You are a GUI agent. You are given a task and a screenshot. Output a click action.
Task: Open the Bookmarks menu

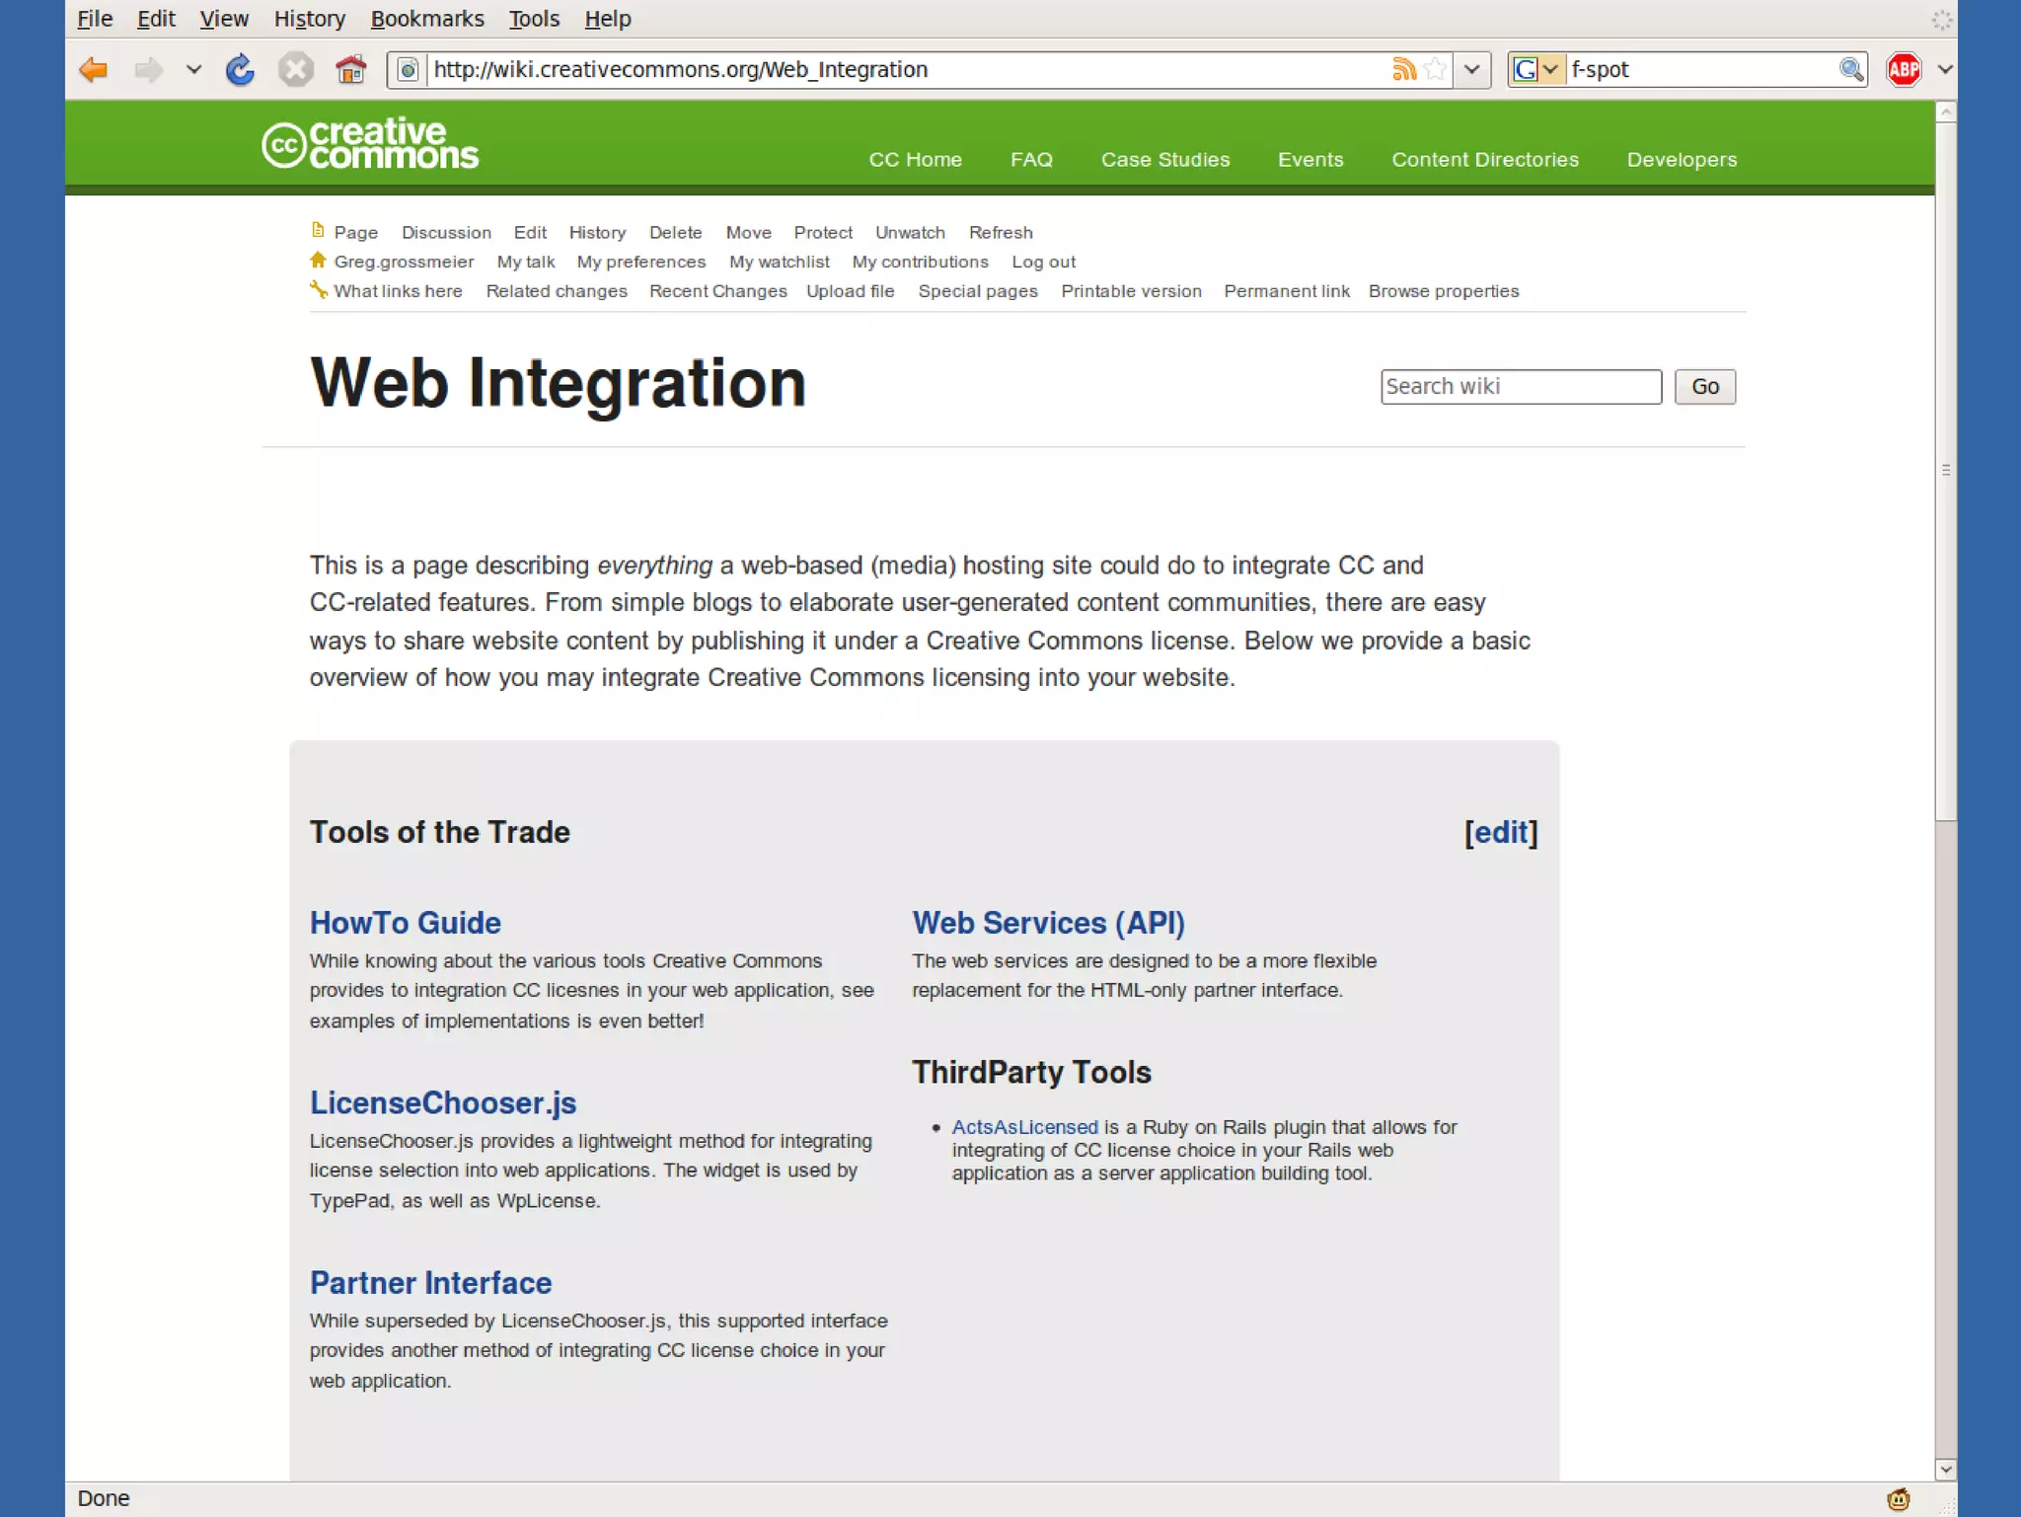427,19
